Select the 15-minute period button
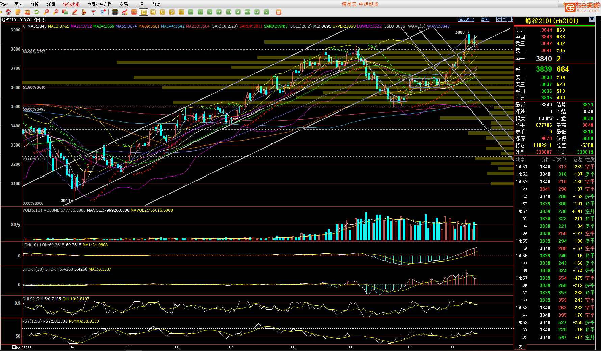The image size is (601, 351). [219, 12]
